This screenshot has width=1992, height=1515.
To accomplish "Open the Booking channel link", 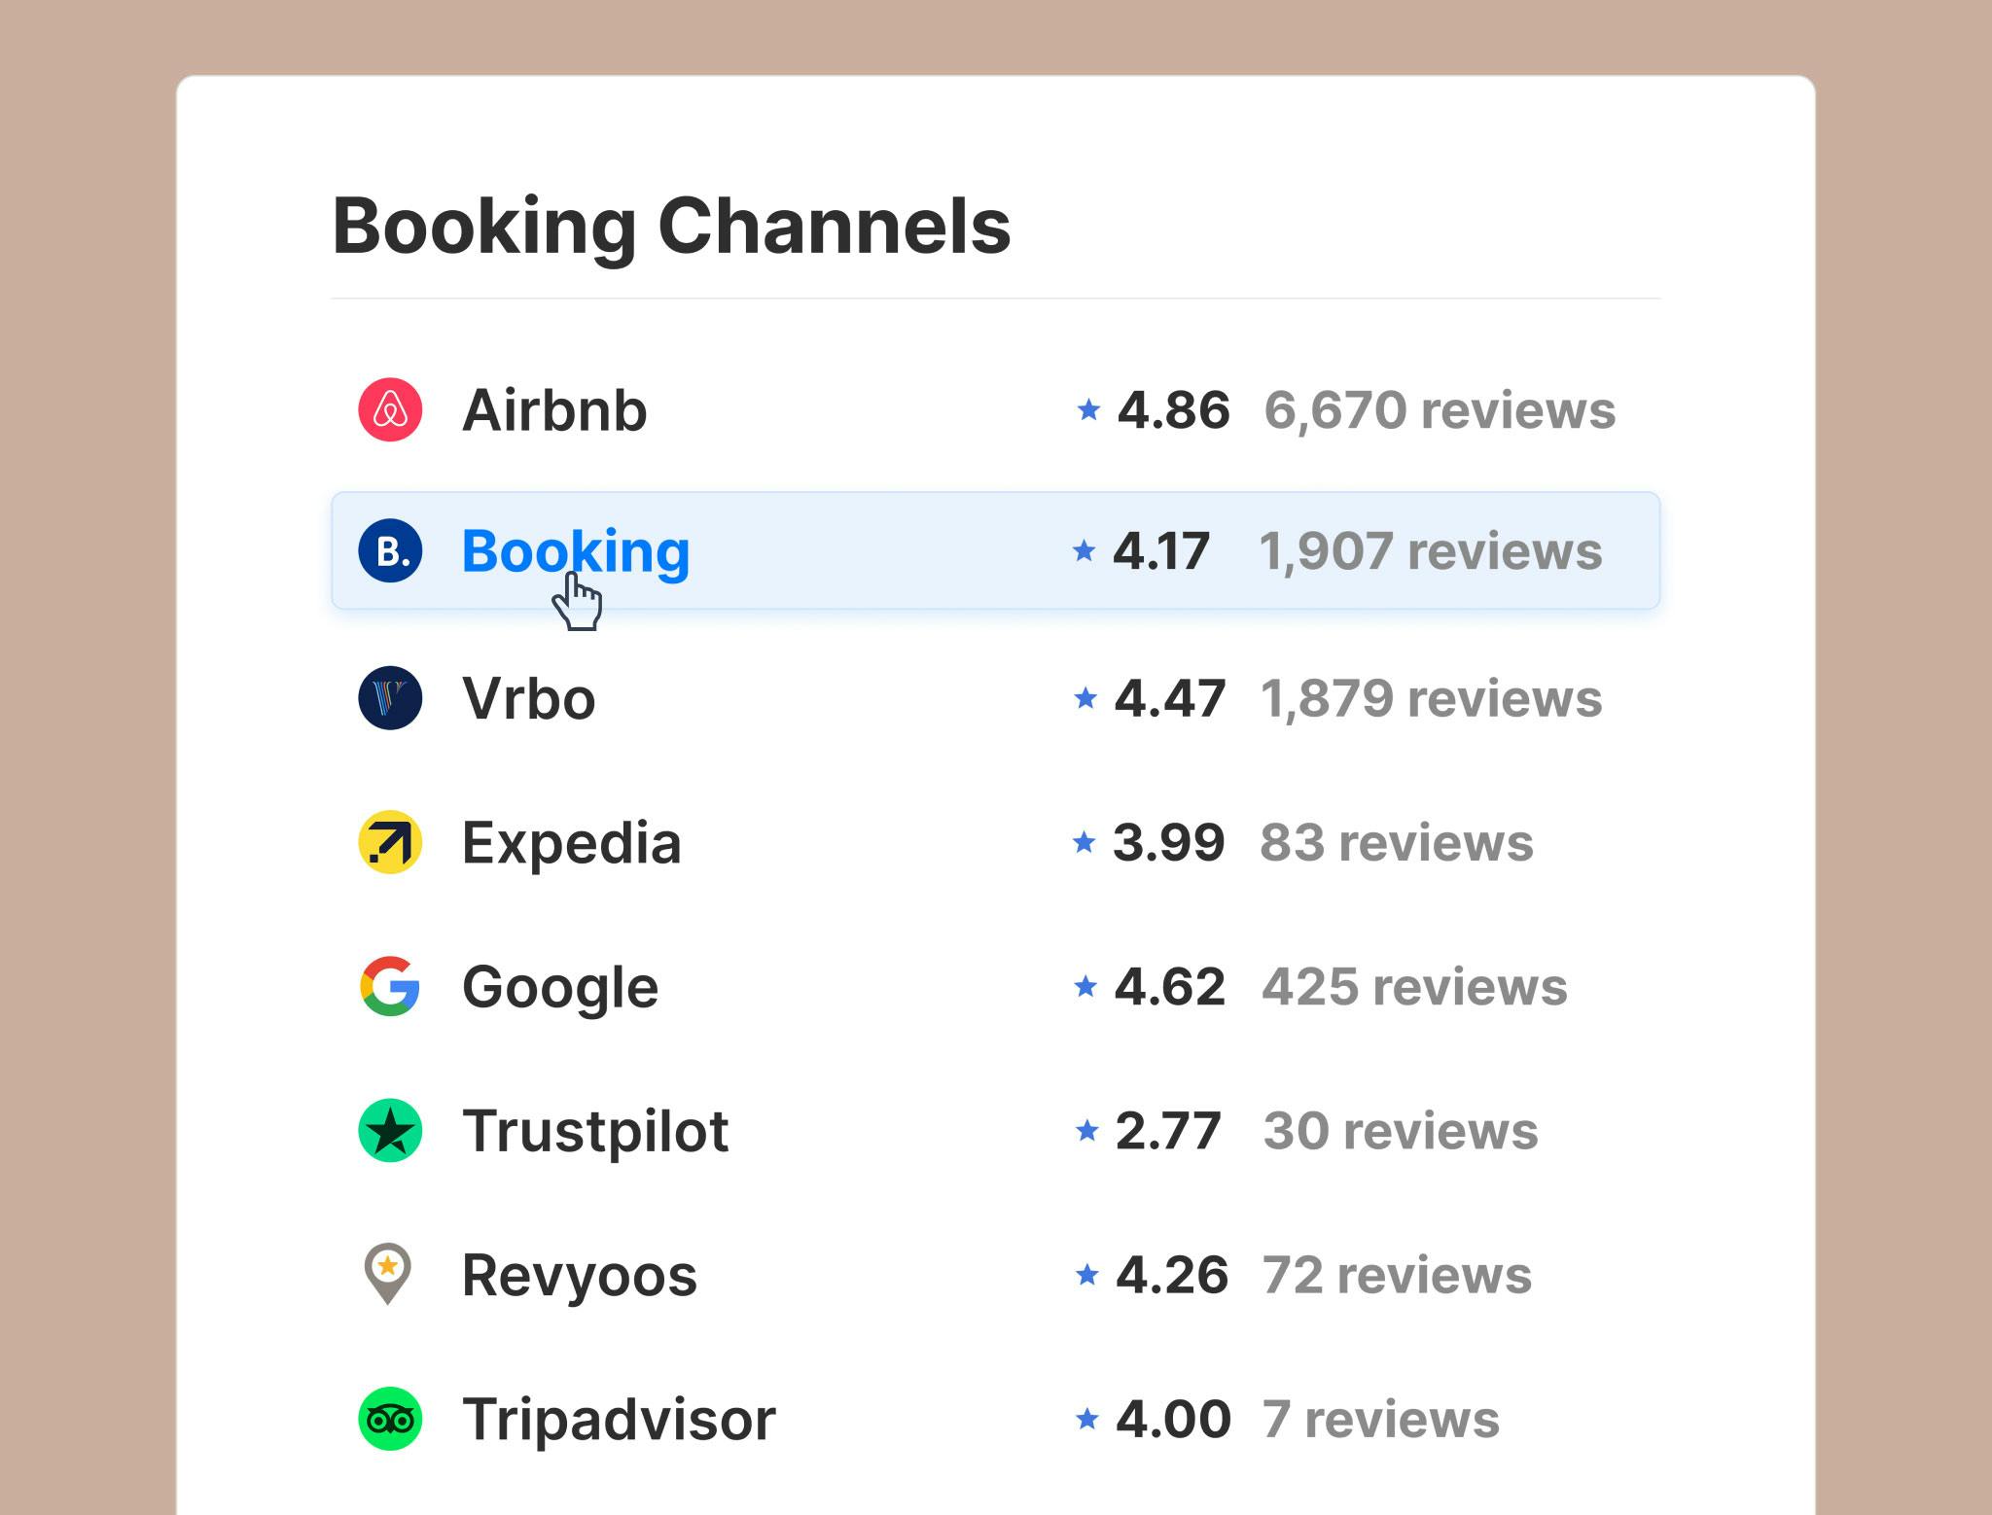I will click(x=575, y=551).
